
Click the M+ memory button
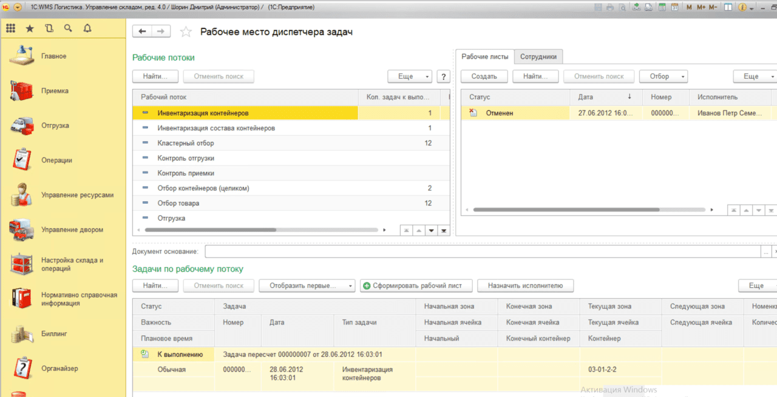[x=701, y=7]
